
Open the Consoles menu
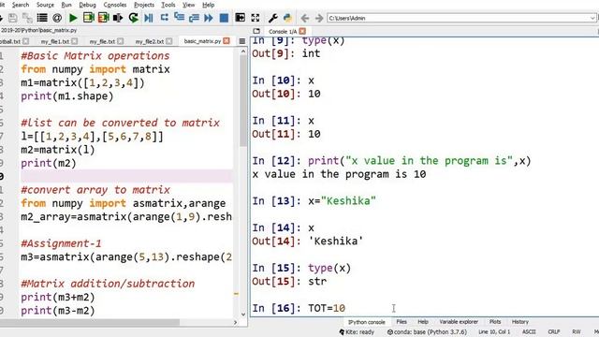(114, 5)
